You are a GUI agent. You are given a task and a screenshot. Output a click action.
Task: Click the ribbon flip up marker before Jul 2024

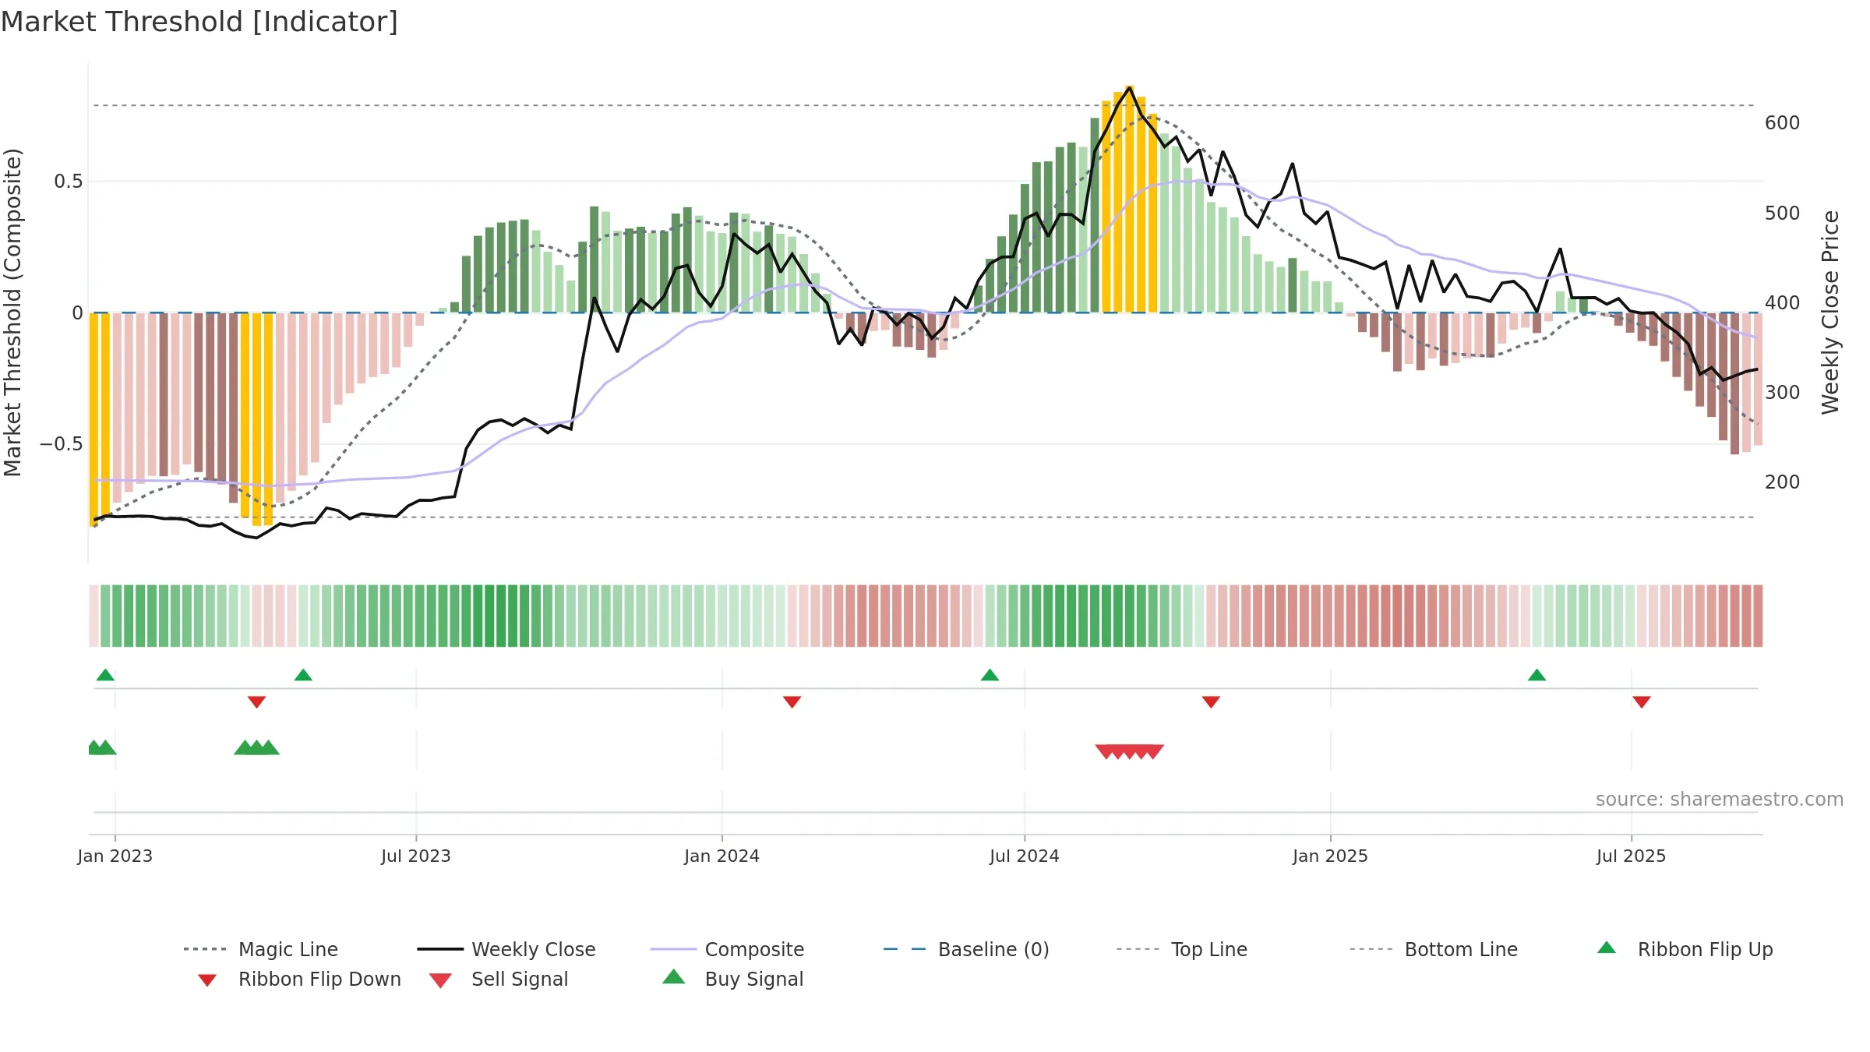tap(990, 675)
